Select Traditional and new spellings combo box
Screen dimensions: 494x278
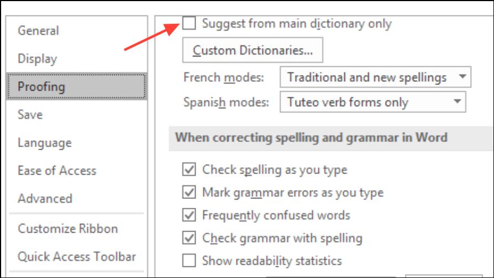tap(376, 77)
